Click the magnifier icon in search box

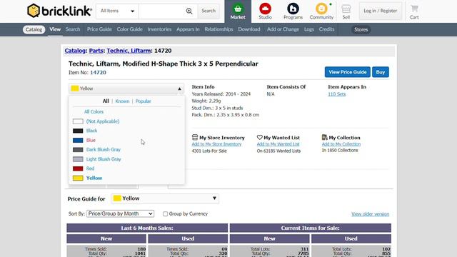[189, 11]
